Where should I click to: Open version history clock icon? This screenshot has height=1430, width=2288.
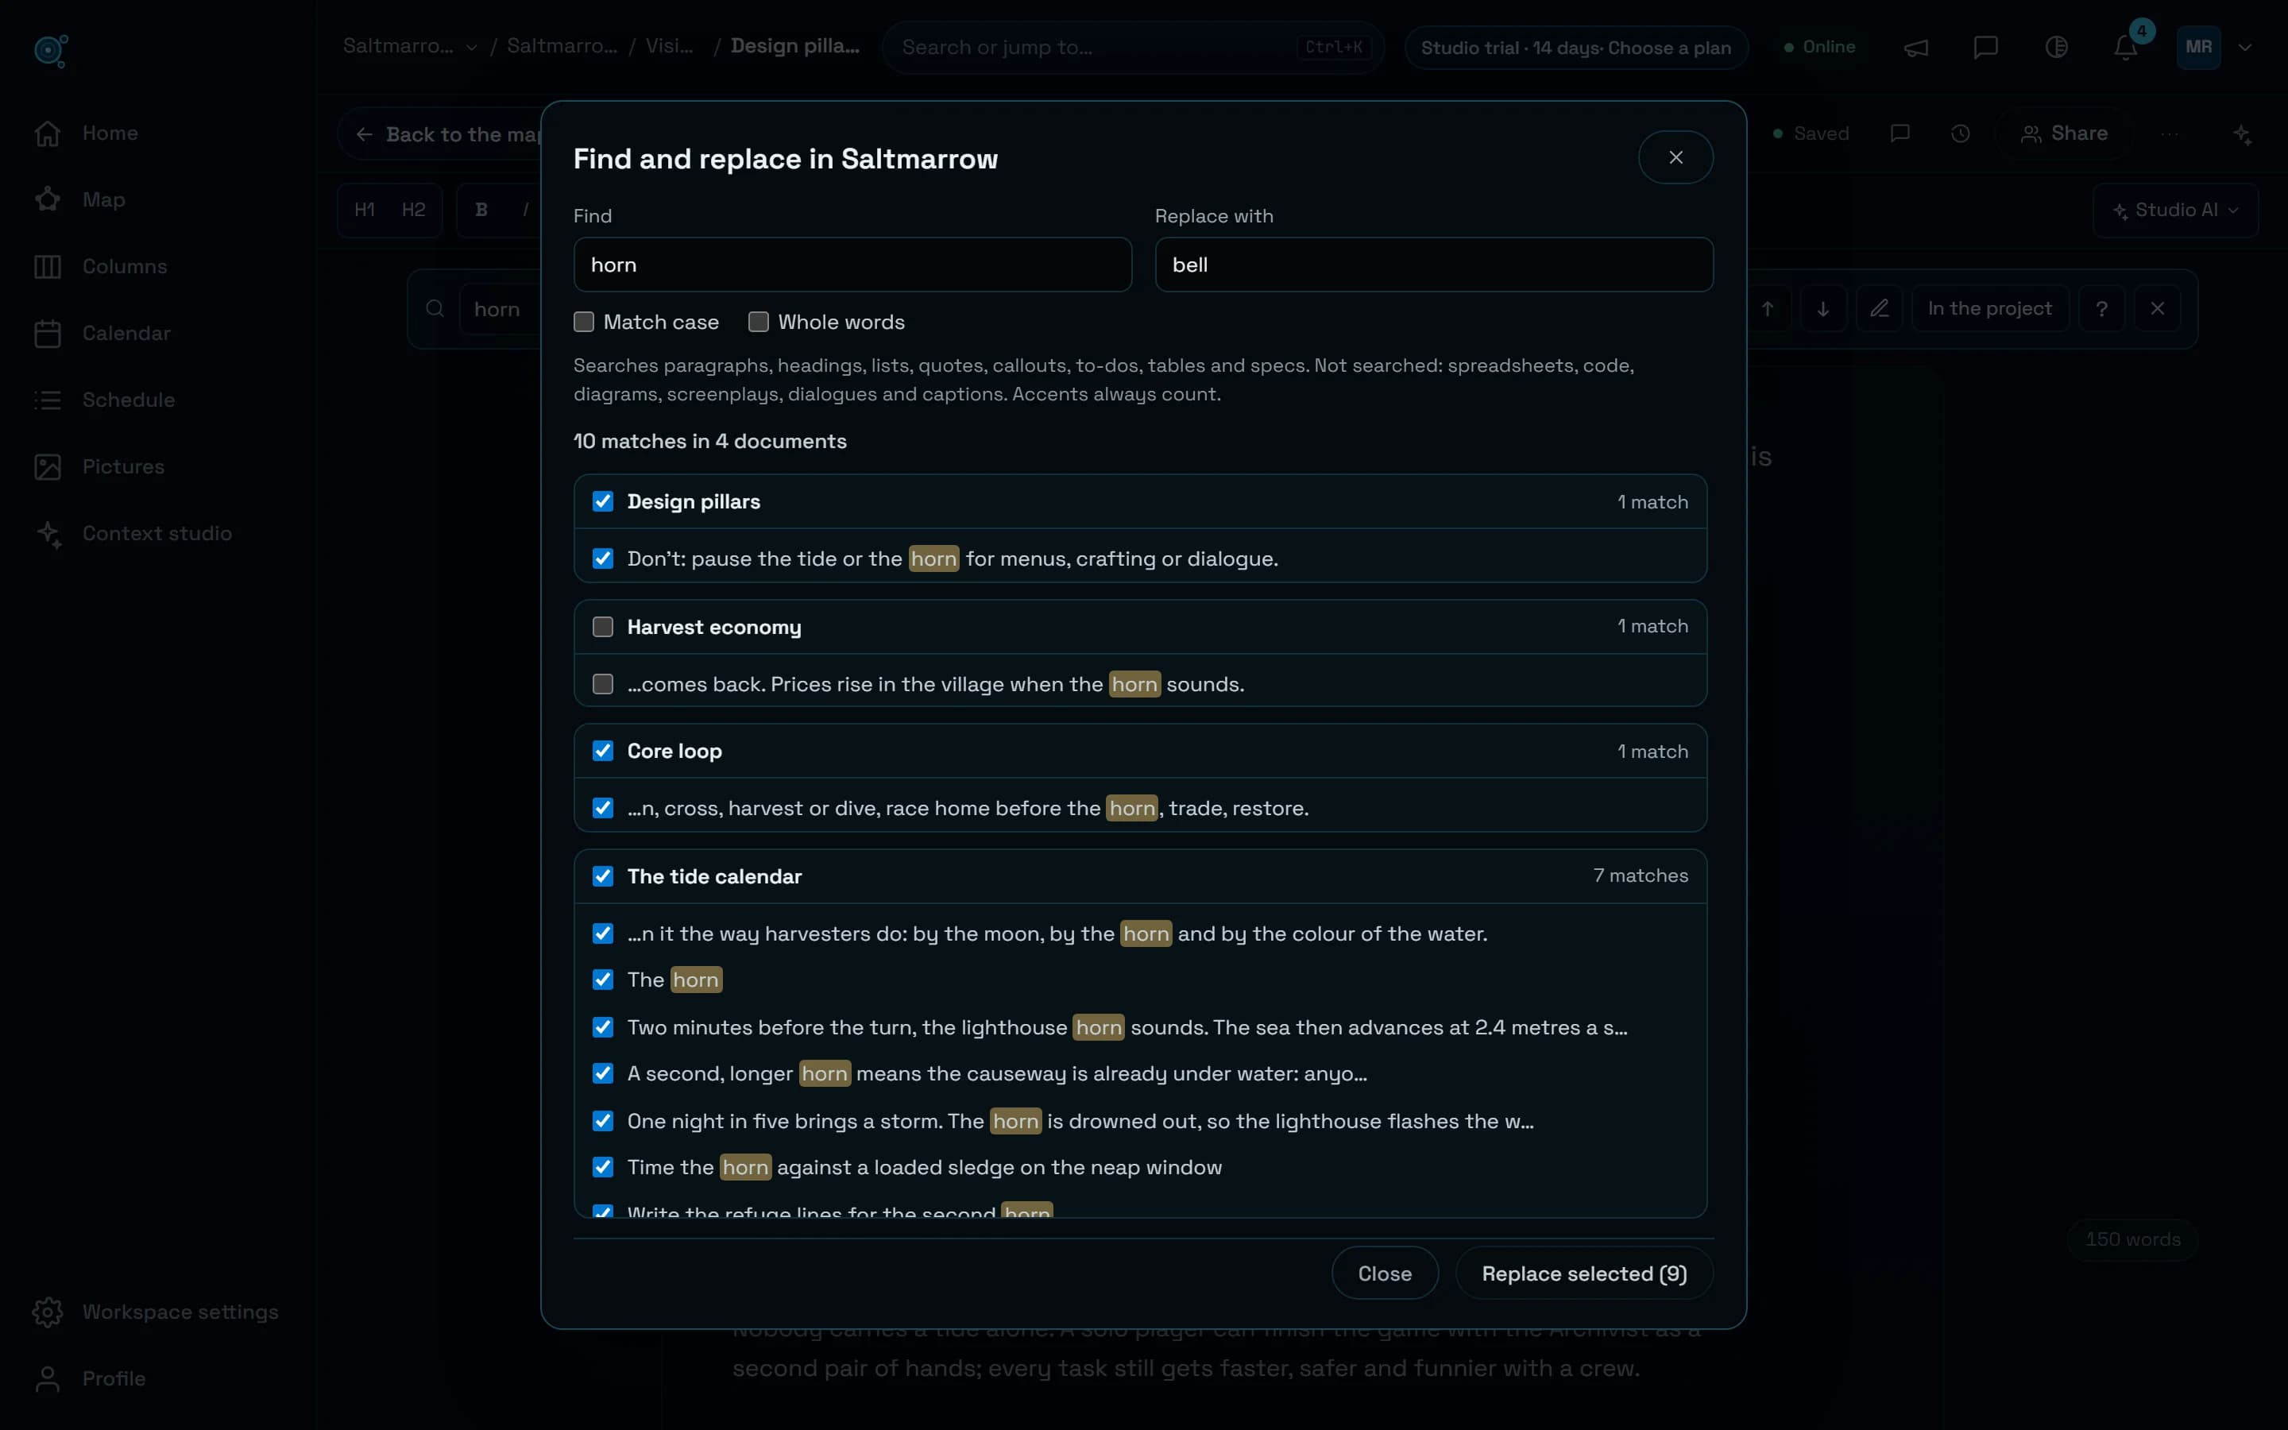1960,133
